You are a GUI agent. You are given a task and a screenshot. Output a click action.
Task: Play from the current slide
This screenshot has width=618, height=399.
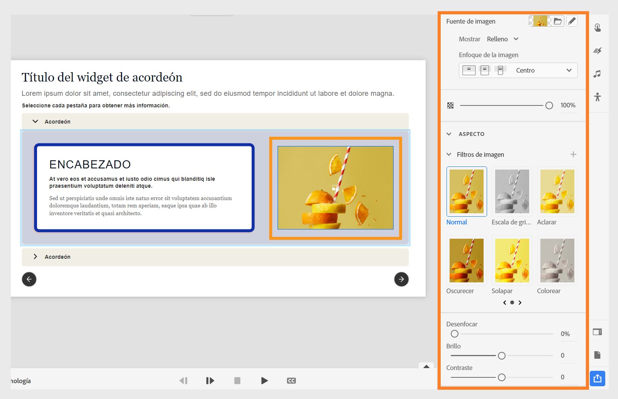point(210,381)
